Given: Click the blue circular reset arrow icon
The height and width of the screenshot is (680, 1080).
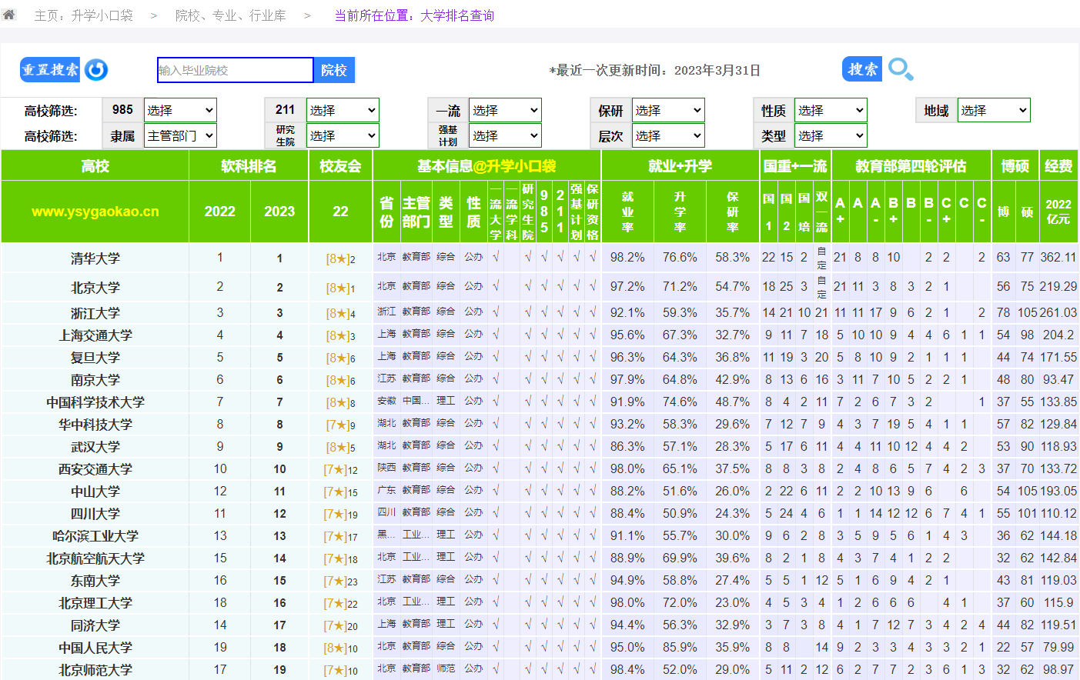Looking at the screenshot, I should pos(96,70).
